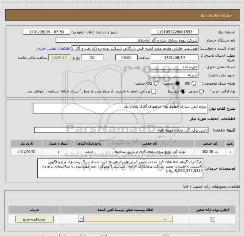This screenshot has height=236, width=244.
Task: Select the کالا radio button
Action: 194,83
